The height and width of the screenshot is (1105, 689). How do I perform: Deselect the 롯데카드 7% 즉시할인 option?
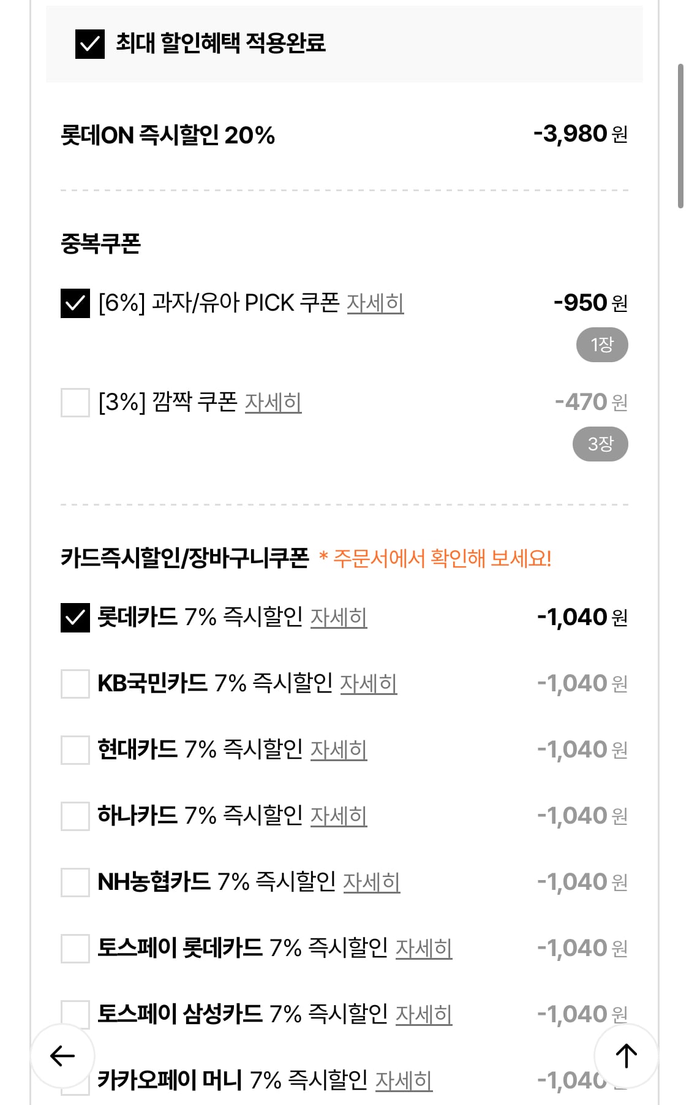click(75, 618)
